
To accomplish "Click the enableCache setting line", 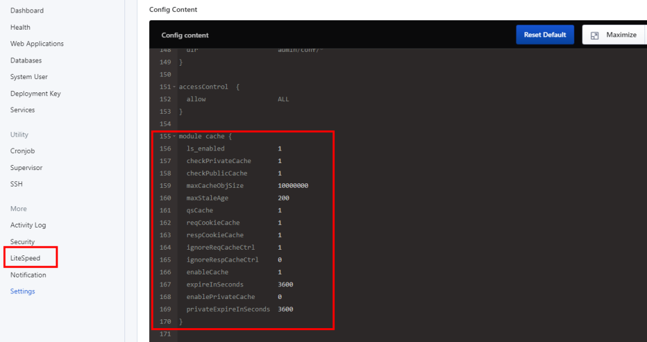I will coord(234,272).
